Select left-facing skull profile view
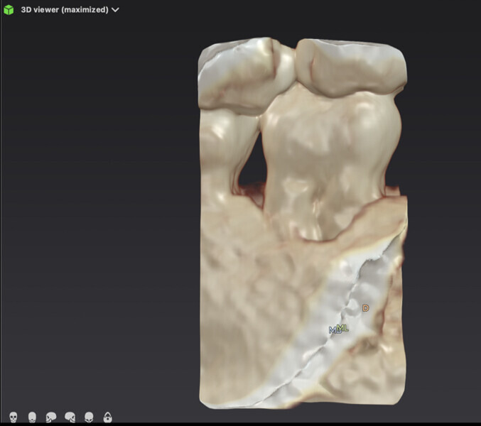 pos(51,417)
